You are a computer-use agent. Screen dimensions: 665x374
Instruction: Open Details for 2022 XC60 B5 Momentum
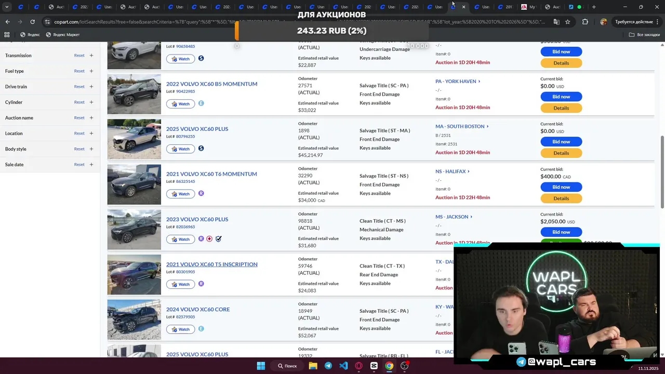click(561, 108)
